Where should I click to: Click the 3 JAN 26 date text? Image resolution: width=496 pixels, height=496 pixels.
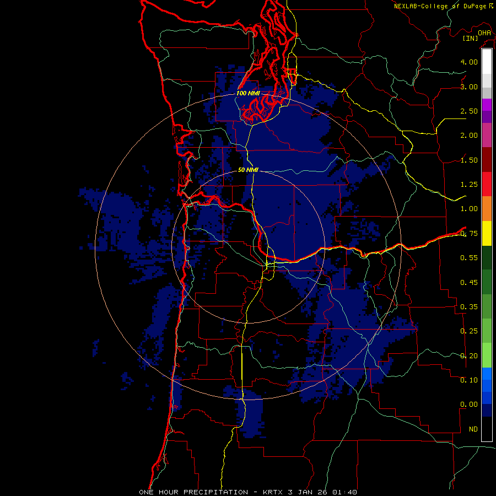[x=309, y=492]
